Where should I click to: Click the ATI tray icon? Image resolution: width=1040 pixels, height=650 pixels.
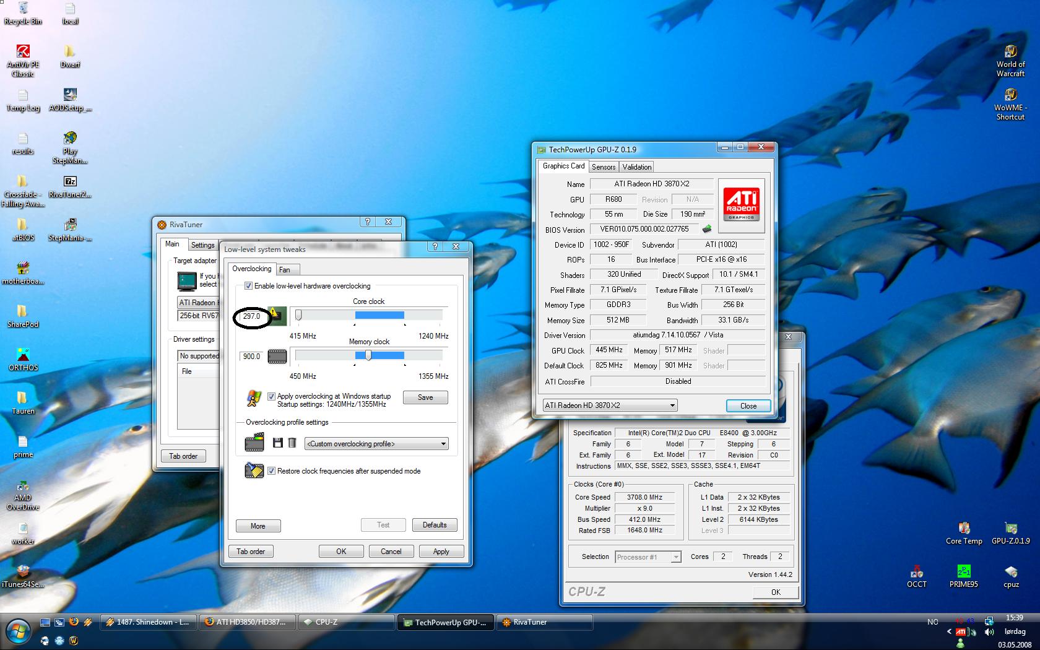(x=961, y=632)
